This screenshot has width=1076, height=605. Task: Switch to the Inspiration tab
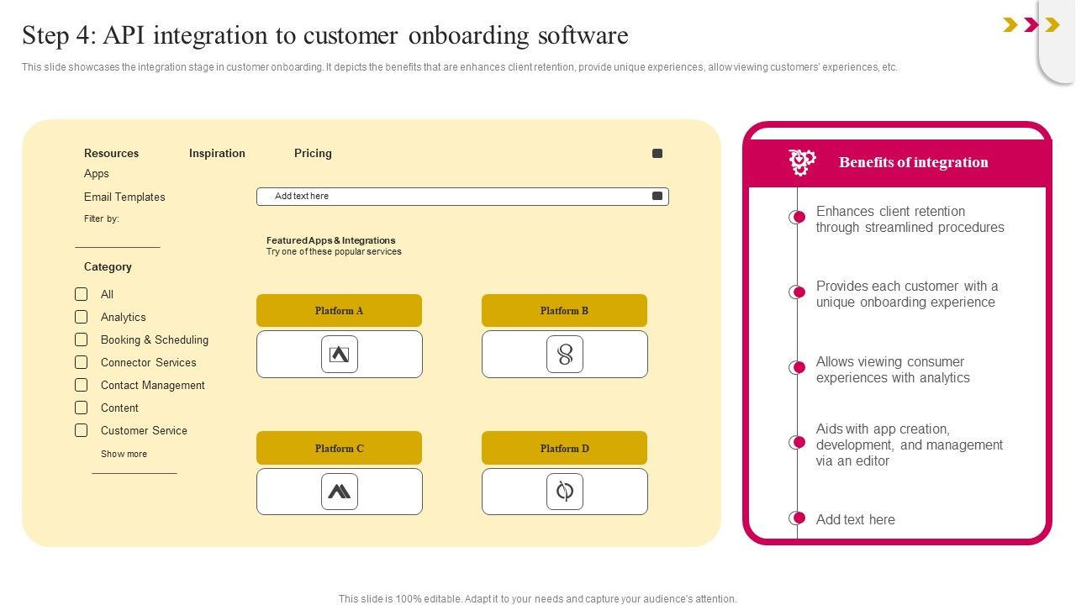[217, 153]
